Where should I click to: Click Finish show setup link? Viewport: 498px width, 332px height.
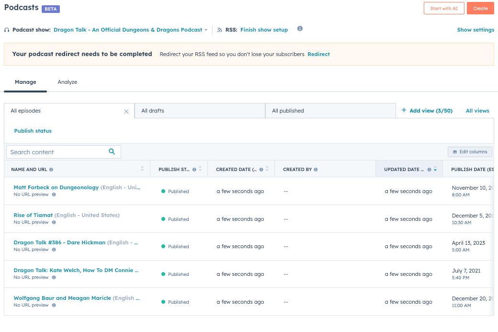tap(264, 30)
